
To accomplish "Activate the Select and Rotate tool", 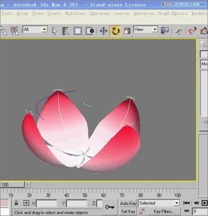I will (x=115, y=31).
